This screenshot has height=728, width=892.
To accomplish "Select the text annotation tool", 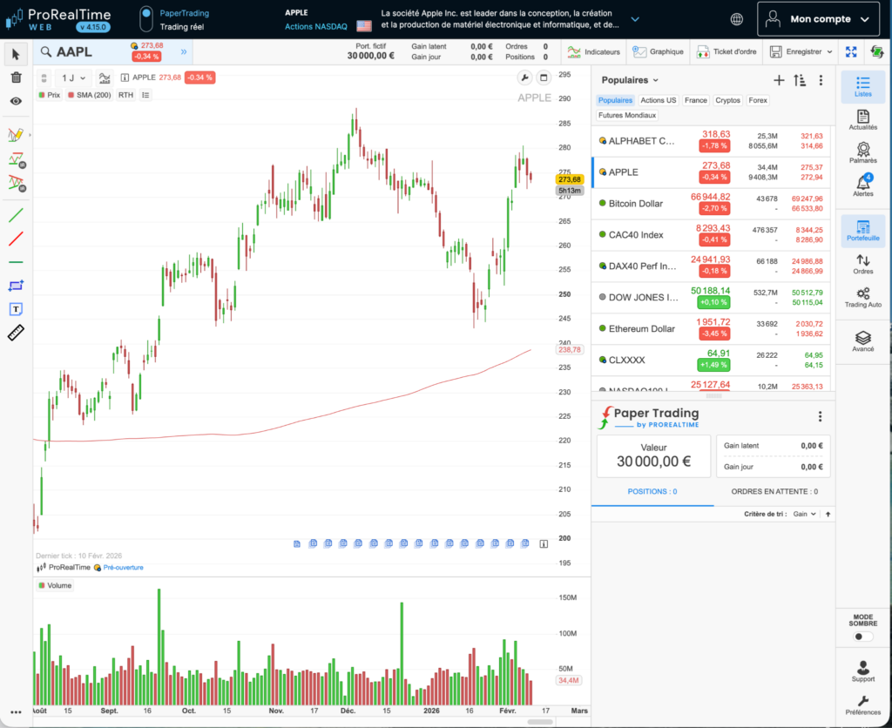I will (16, 308).
